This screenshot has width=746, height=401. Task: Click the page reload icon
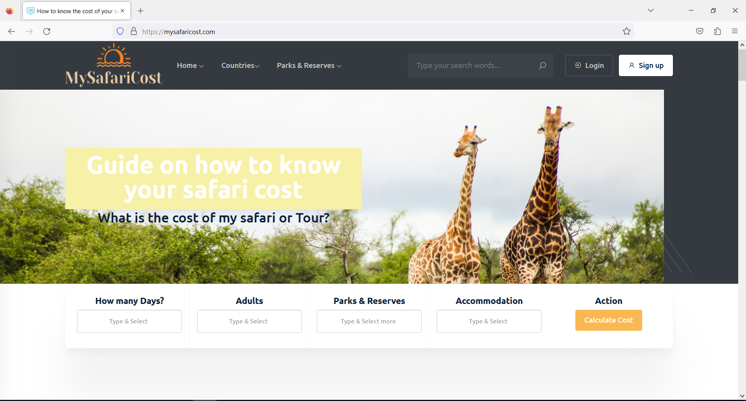pos(47,31)
